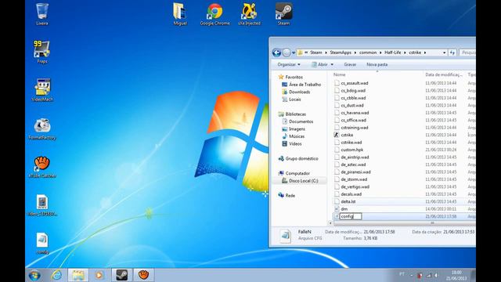Open Windows Media Player from the taskbar
501x282 pixels.
(x=99, y=275)
